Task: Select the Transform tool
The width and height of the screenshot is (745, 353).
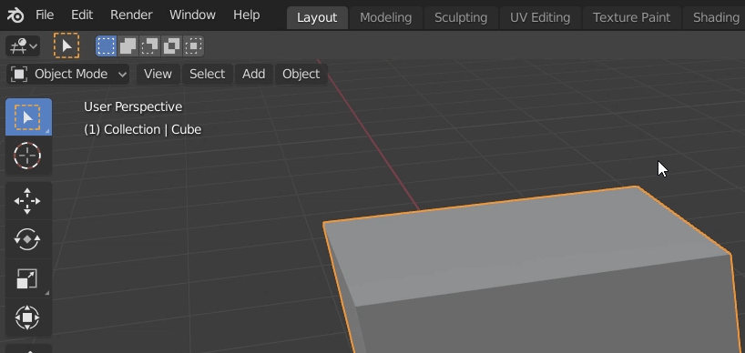Action: (x=28, y=317)
